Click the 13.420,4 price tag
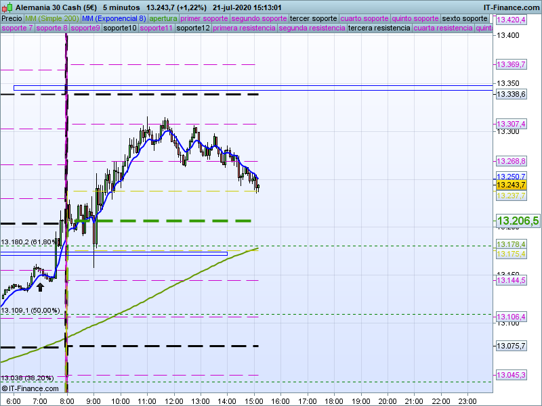The image size is (542, 406). (511, 20)
